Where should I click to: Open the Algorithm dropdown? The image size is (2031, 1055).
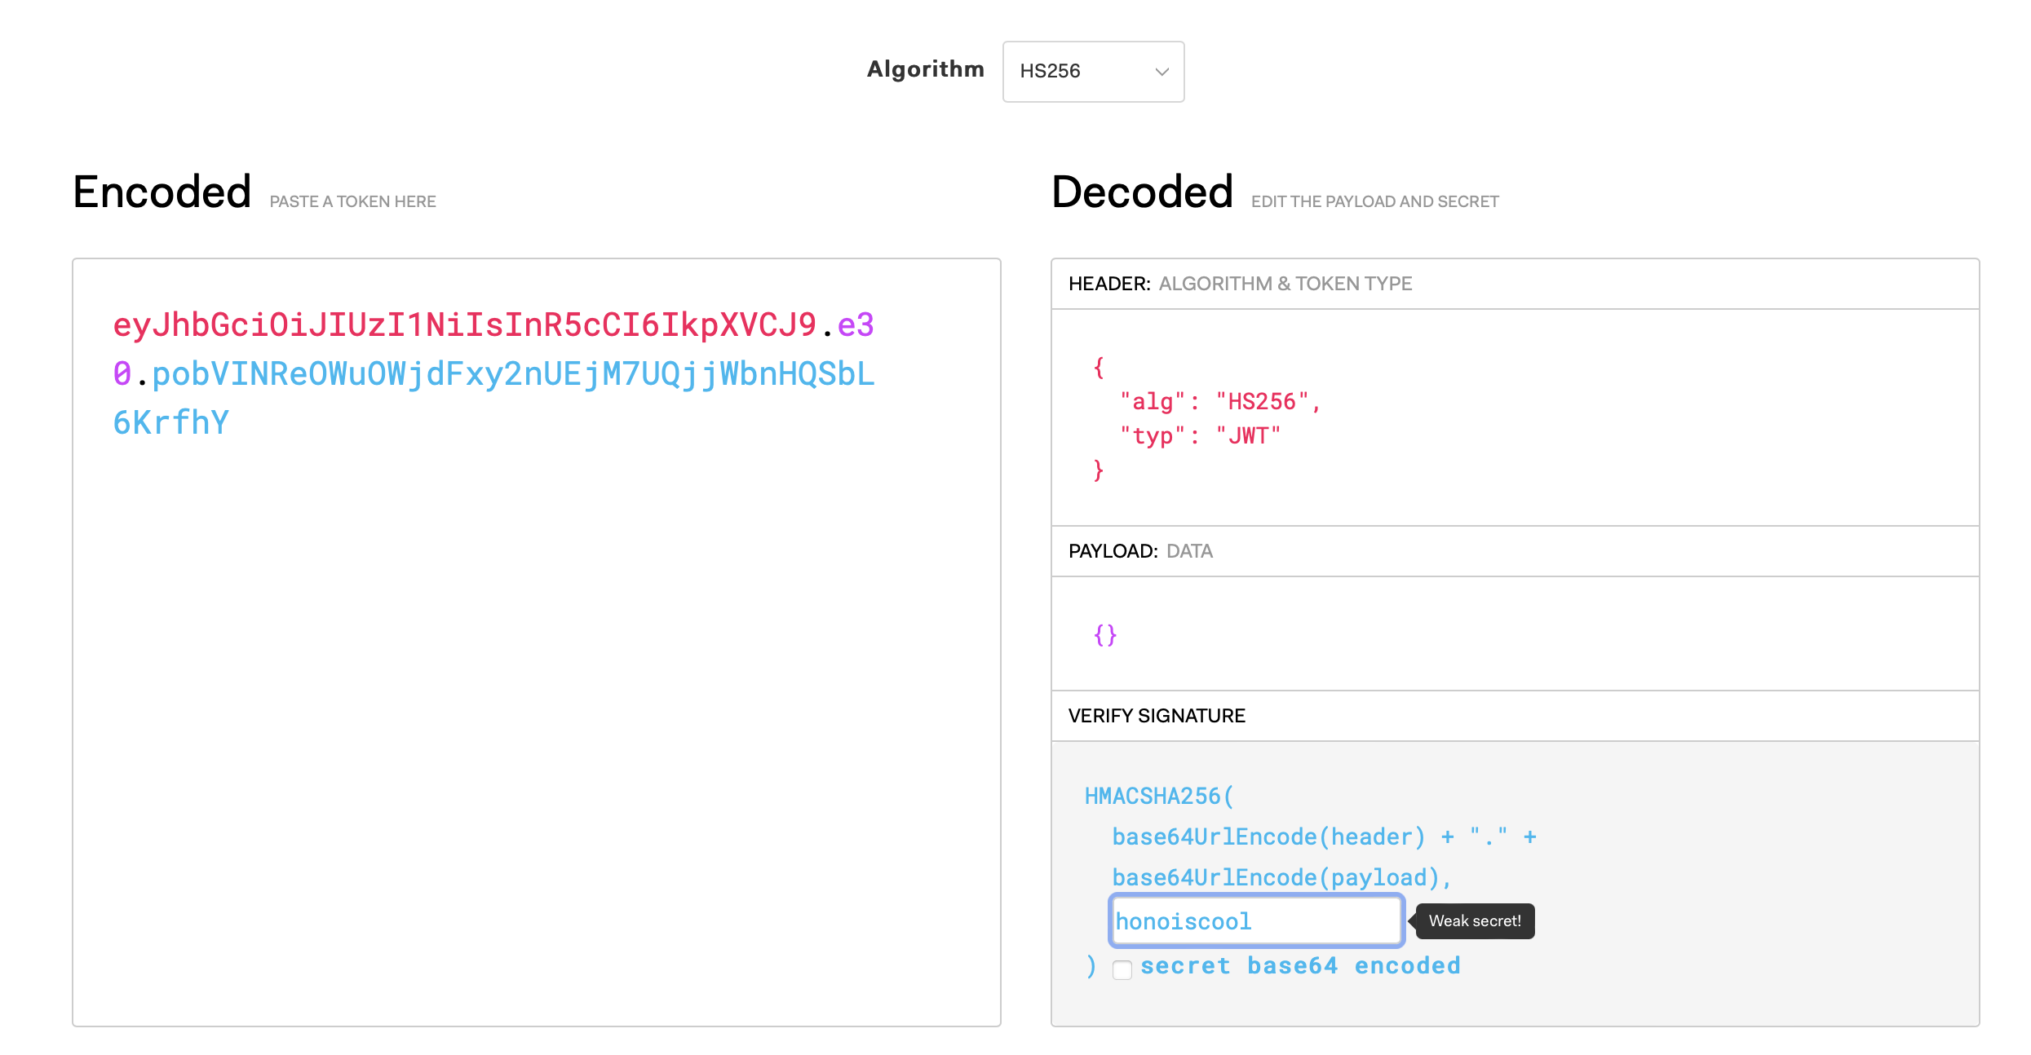[x=1093, y=72]
